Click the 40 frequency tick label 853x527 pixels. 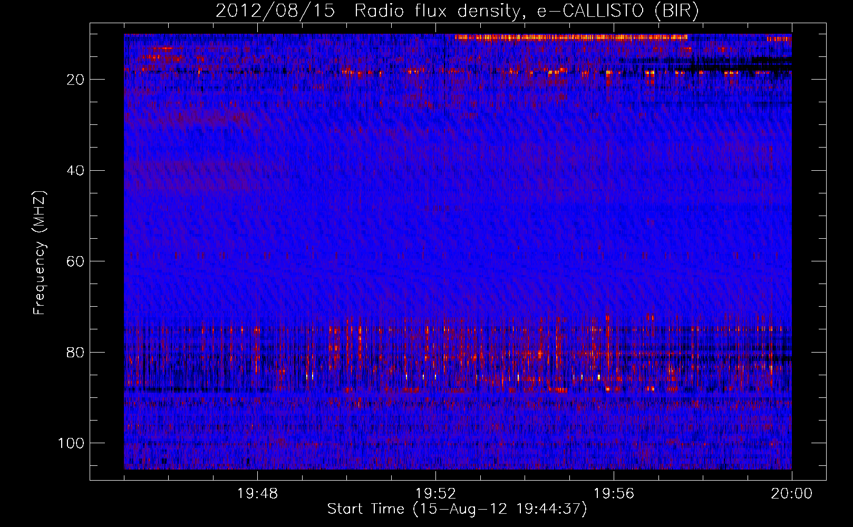pos(76,170)
